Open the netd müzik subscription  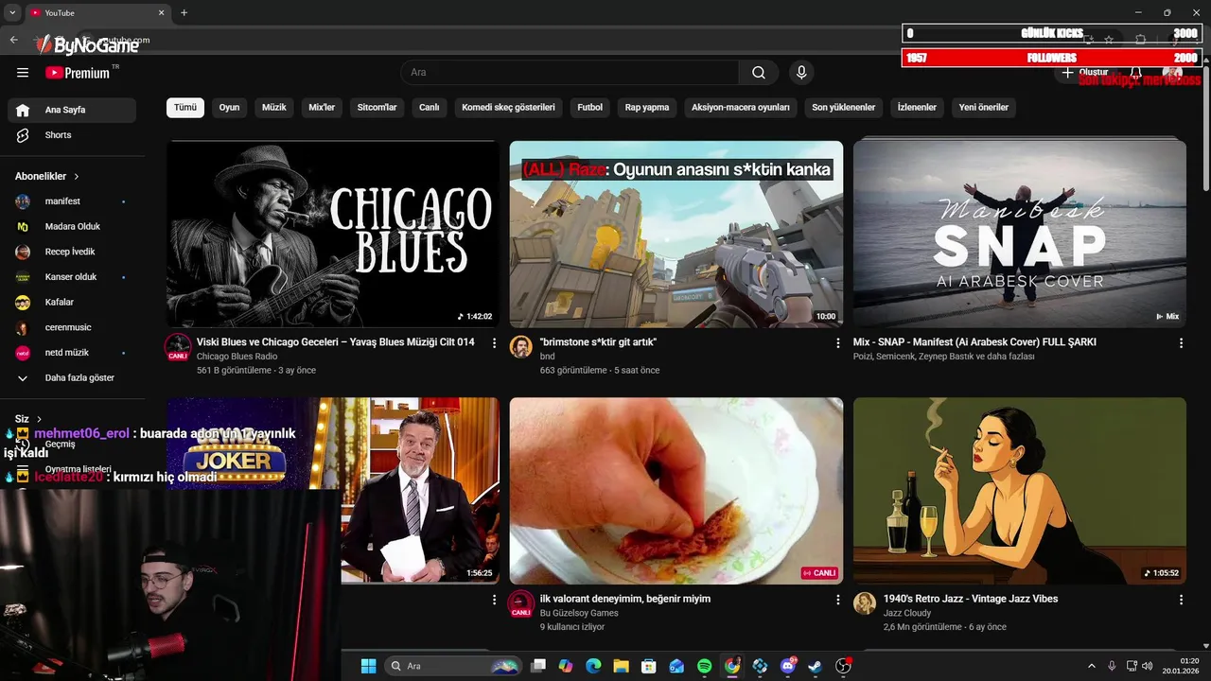[72, 353]
